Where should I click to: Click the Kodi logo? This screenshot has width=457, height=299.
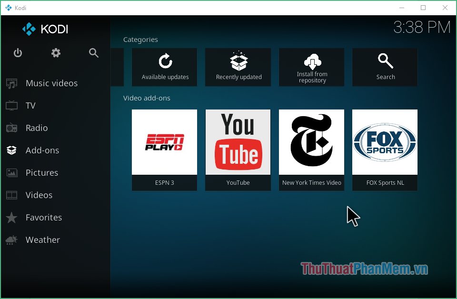coord(45,29)
